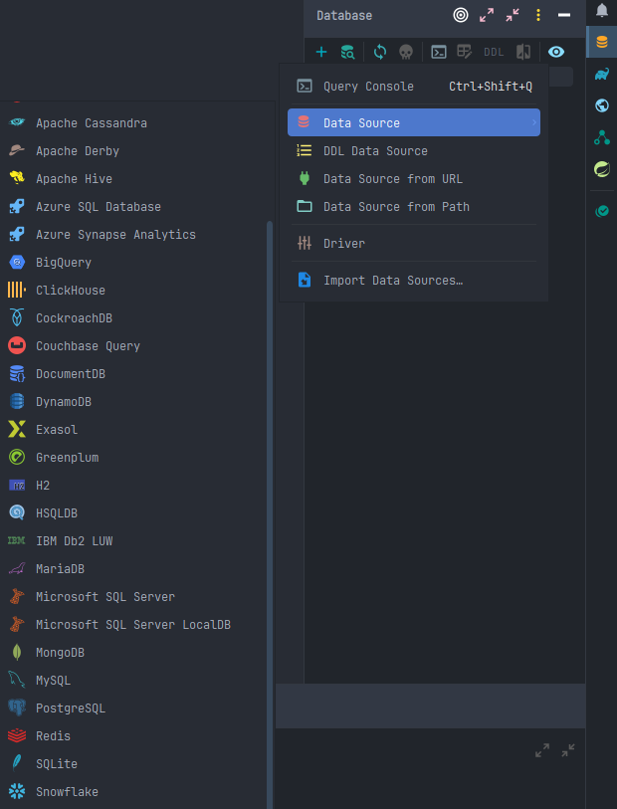Open Data Source Properties icon in toolbar
The width and height of the screenshot is (617, 809).
click(347, 52)
